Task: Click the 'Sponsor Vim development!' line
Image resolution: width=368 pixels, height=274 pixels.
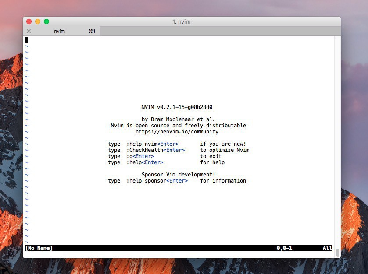Action: pyautogui.click(x=179, y=175)
